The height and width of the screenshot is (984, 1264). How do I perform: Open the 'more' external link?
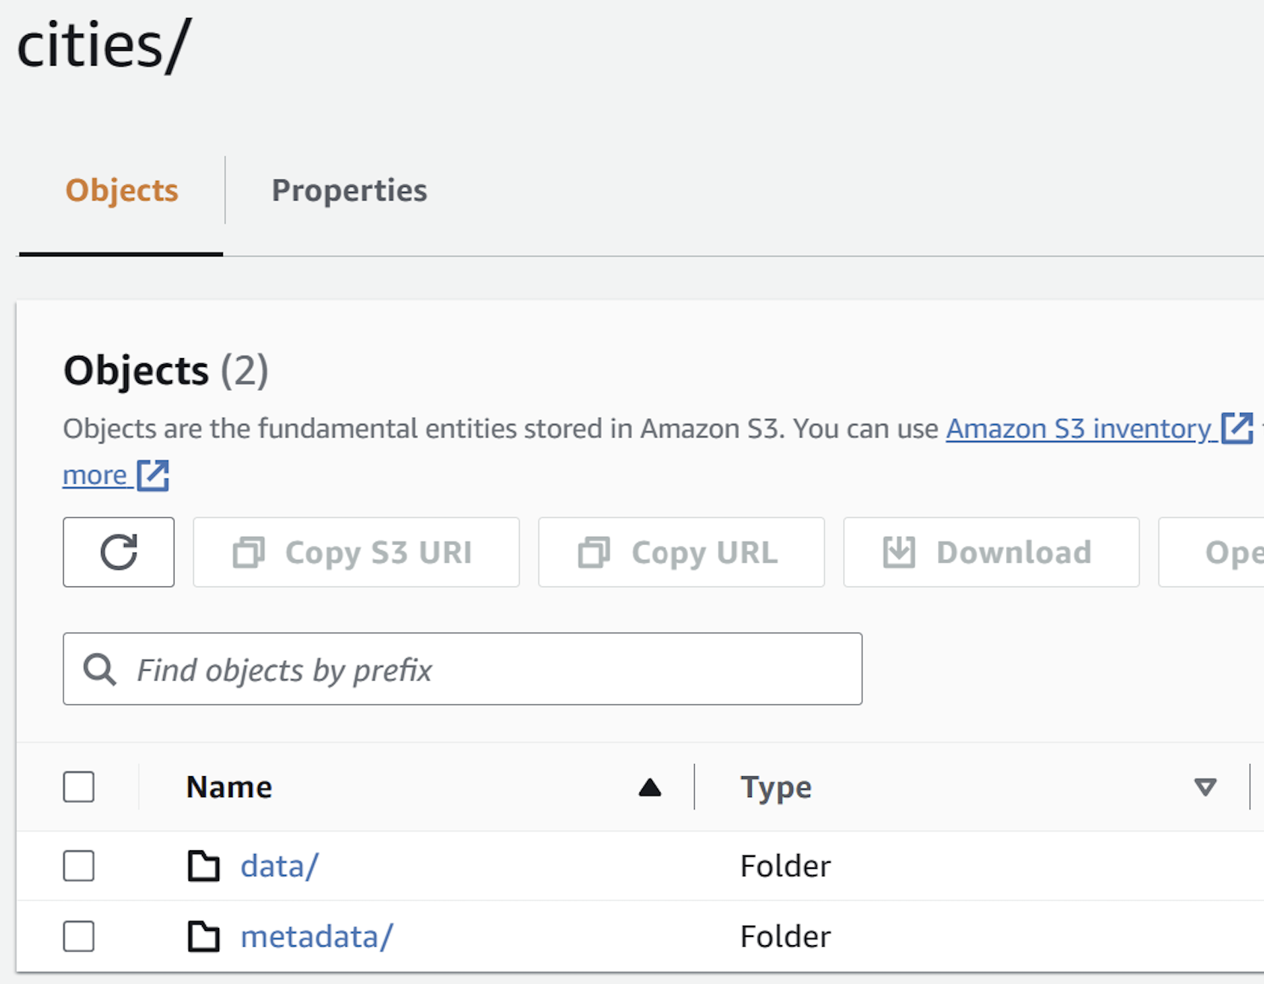[x=116, y=475]
